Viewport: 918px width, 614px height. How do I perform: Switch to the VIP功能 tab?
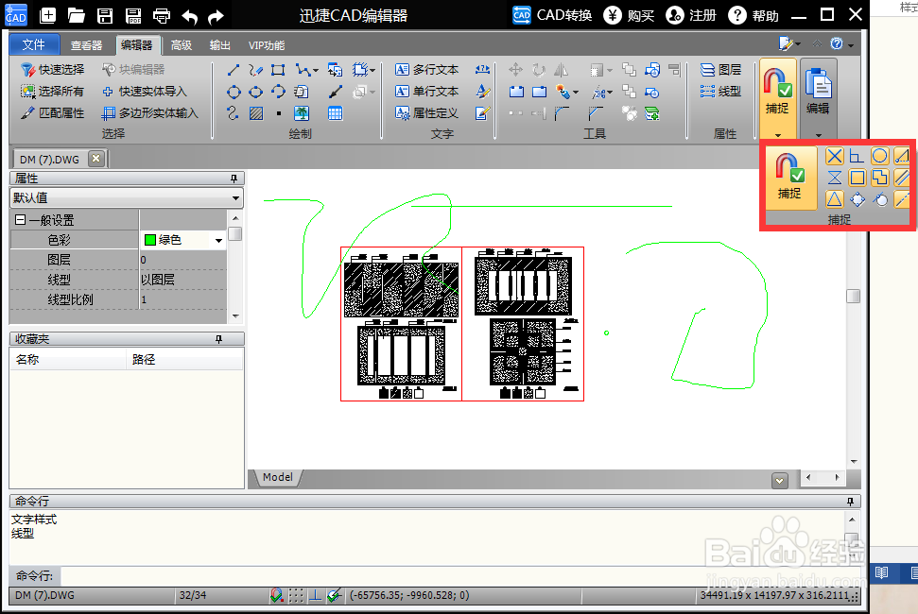(267, 45)
